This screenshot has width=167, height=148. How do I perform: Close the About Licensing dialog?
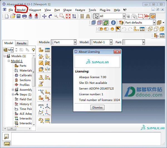click(x=117, y=52)
